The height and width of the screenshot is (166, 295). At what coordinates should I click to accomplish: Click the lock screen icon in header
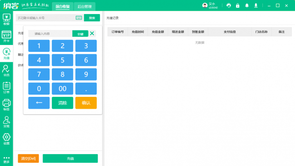tap(238, 5)
